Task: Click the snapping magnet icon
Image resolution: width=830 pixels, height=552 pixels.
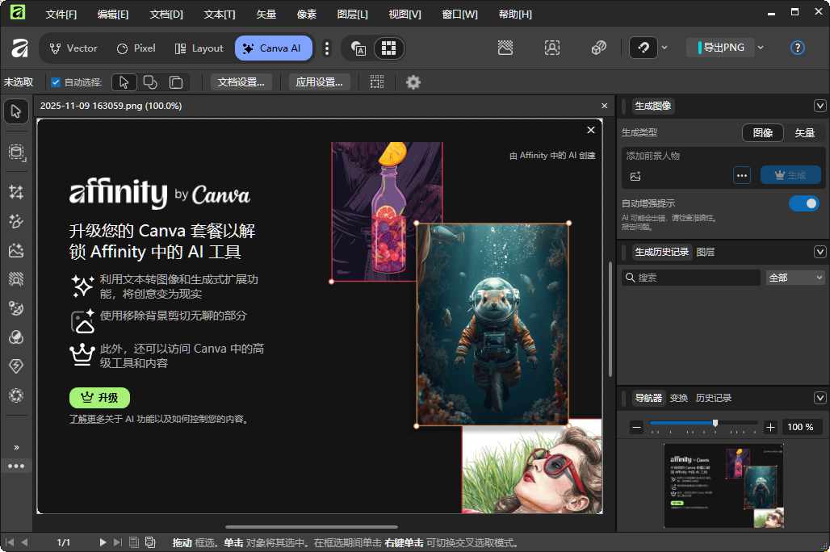Action: click(643, 48)
